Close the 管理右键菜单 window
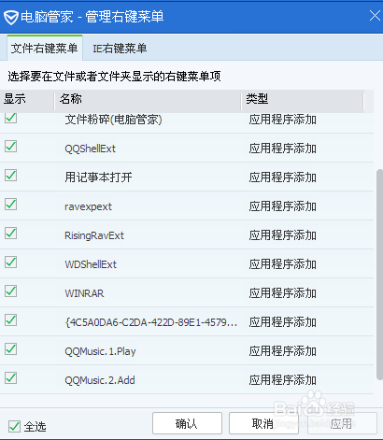The image size is (383, 440). (x=375, y=16)
